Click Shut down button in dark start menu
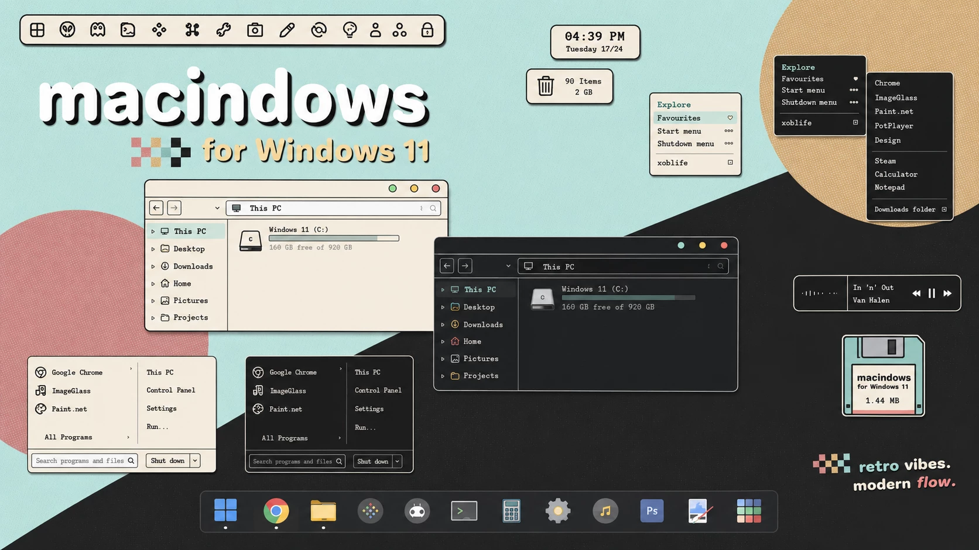This screenshot has height=550, width=979. click(373, 461)
